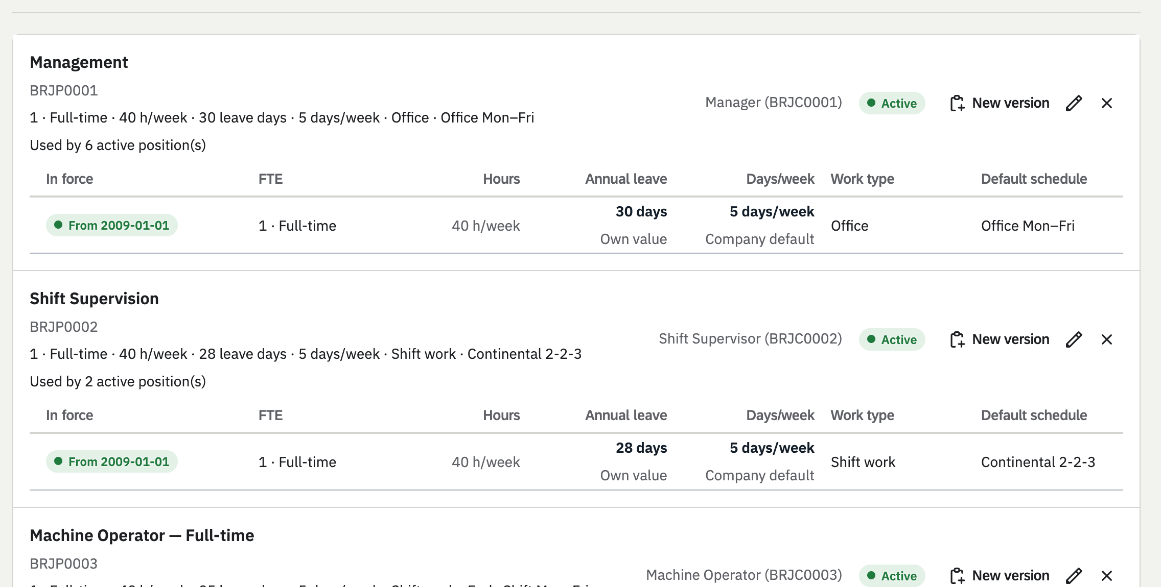Click Work type header in Shift Supervision table
This screenshot has width=1161, height=587.
862,415
